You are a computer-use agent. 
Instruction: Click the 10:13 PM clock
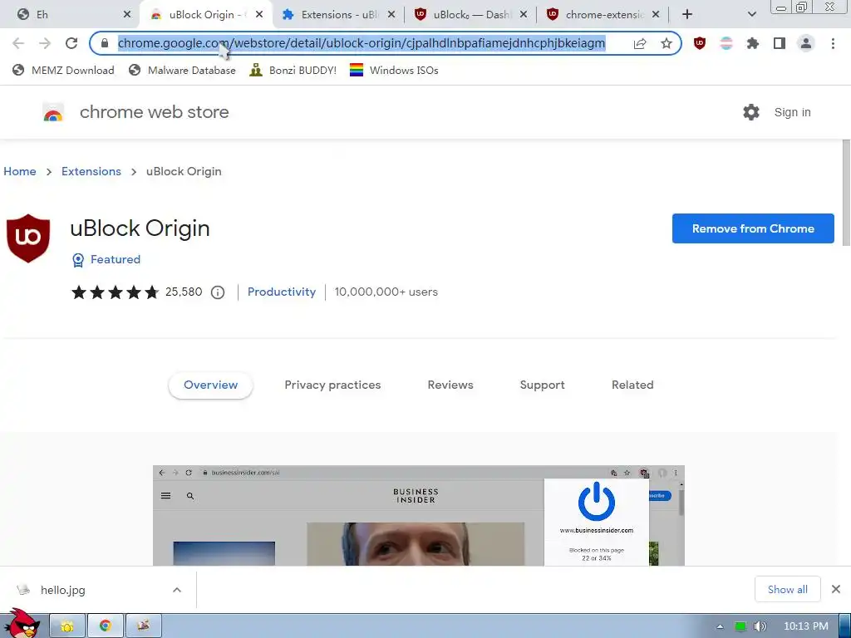click(806, 626)
